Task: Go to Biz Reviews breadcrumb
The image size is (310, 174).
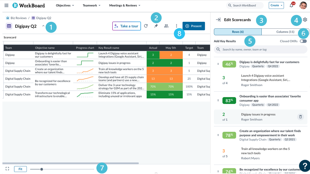Action: (18, 18)
